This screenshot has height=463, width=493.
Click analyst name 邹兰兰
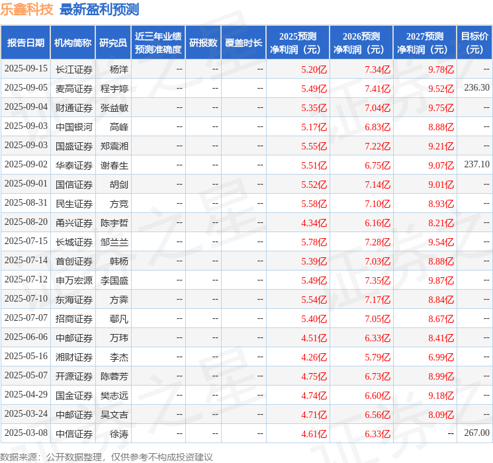[114, 242]
